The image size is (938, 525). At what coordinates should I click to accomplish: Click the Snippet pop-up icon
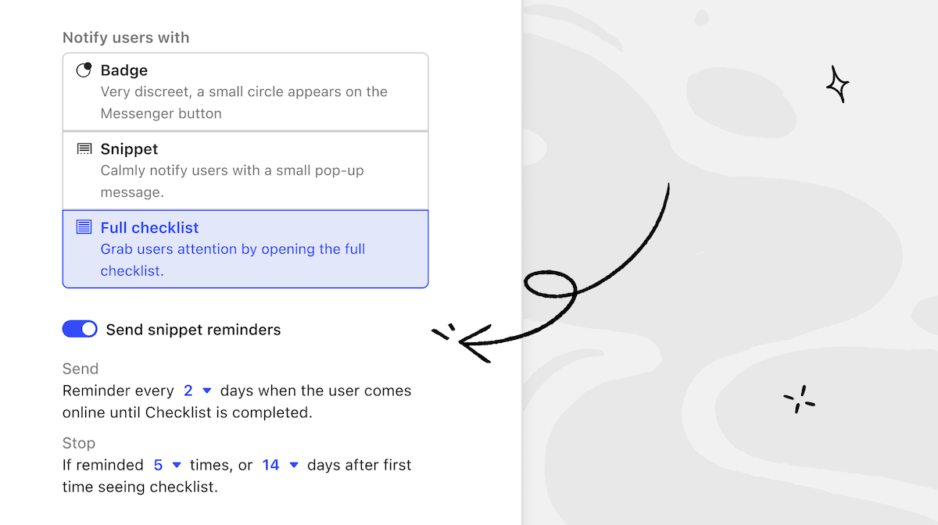point(84,148)
